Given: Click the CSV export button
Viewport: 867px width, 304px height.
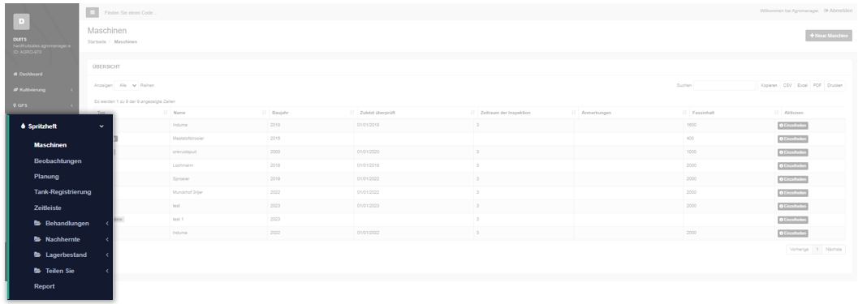Looking at the screenshot, I should (787, 85).
